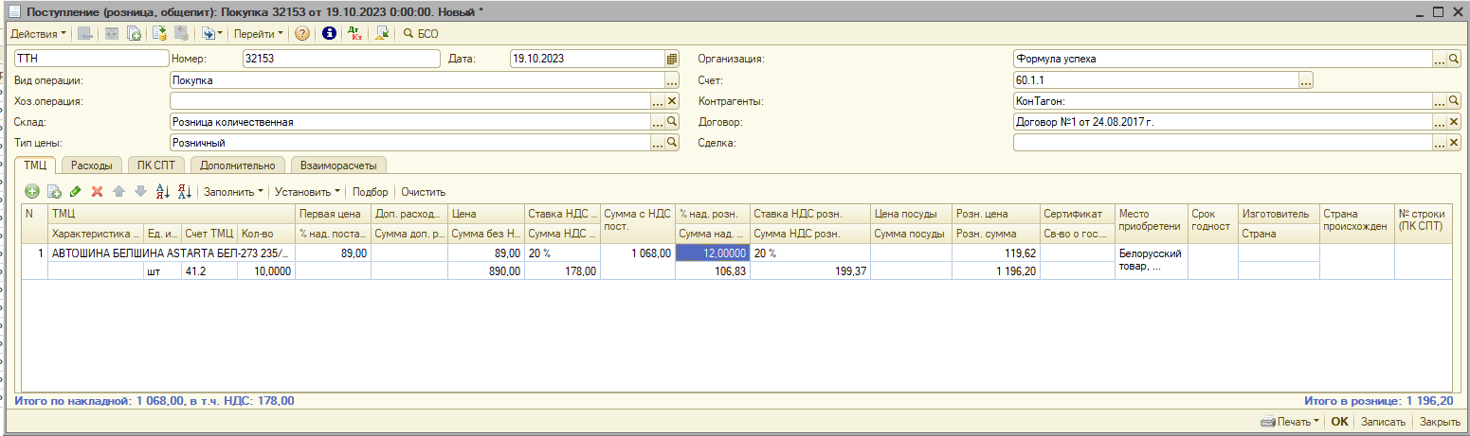Click into the Номер field
The image size is (1470, 436).
pyautogui.click(x=341, y=59)
